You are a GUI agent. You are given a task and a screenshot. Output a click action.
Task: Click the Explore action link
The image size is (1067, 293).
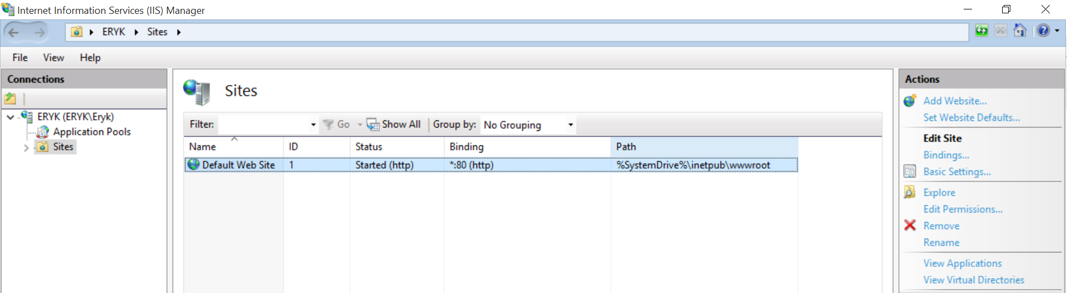pos(939,193)
